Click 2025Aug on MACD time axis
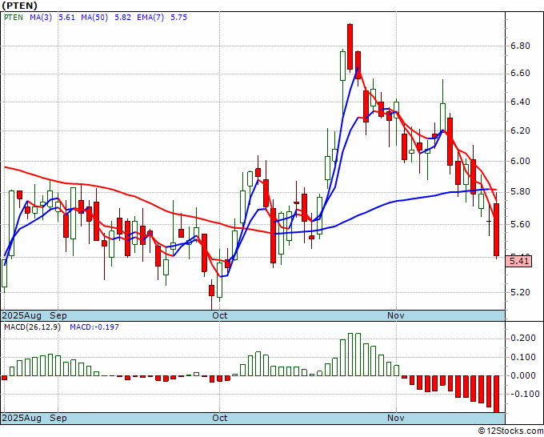The image size is (544, 437). coord(22,418)
